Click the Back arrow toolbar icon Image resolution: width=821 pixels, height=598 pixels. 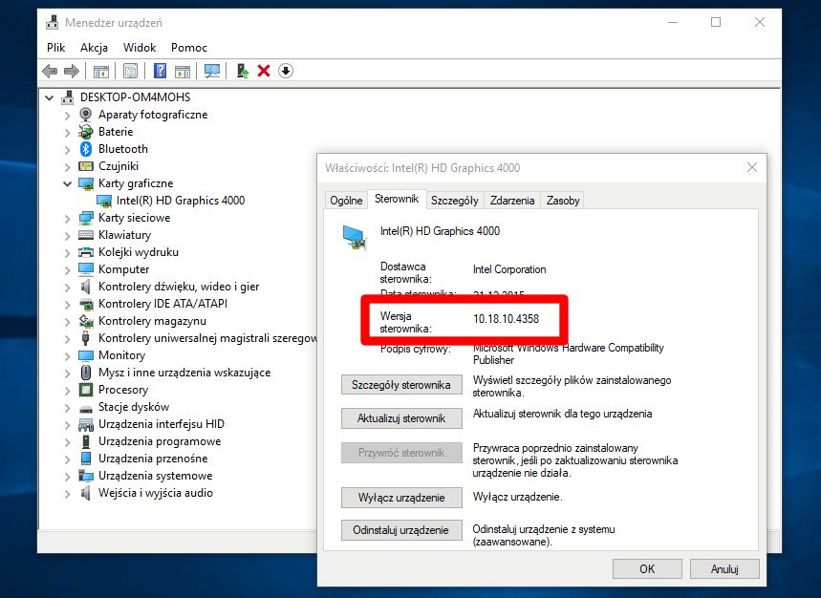[x=50, y=71]
